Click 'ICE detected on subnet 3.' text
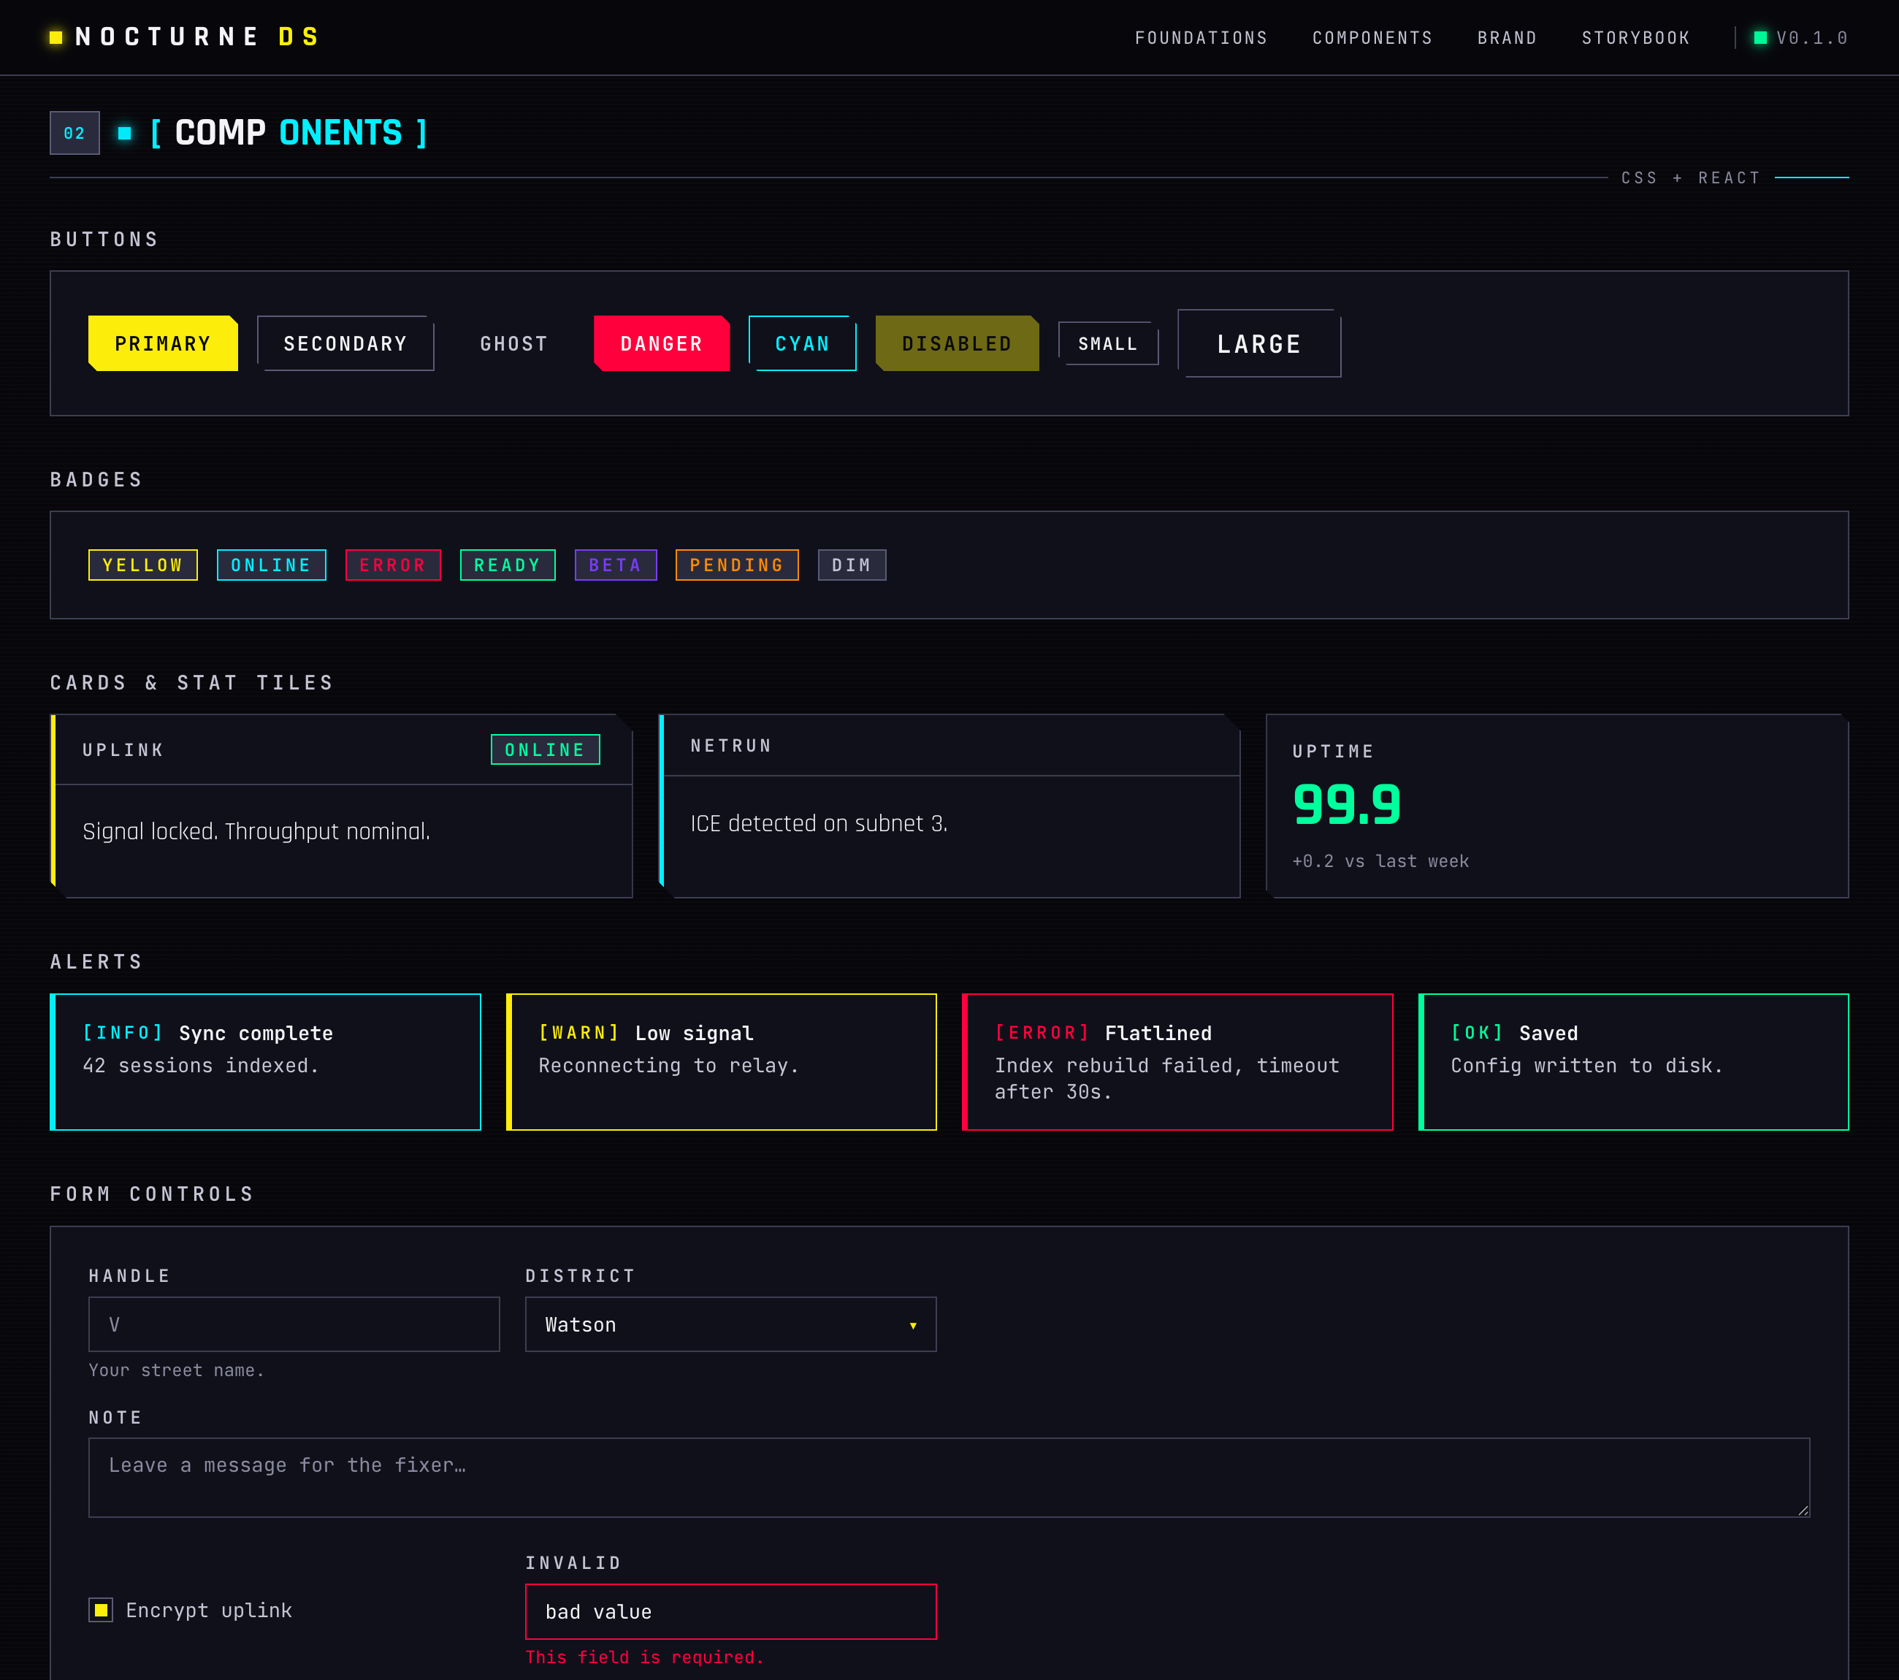Screen dimensions: 1899x1680 [x=819, y=824]
